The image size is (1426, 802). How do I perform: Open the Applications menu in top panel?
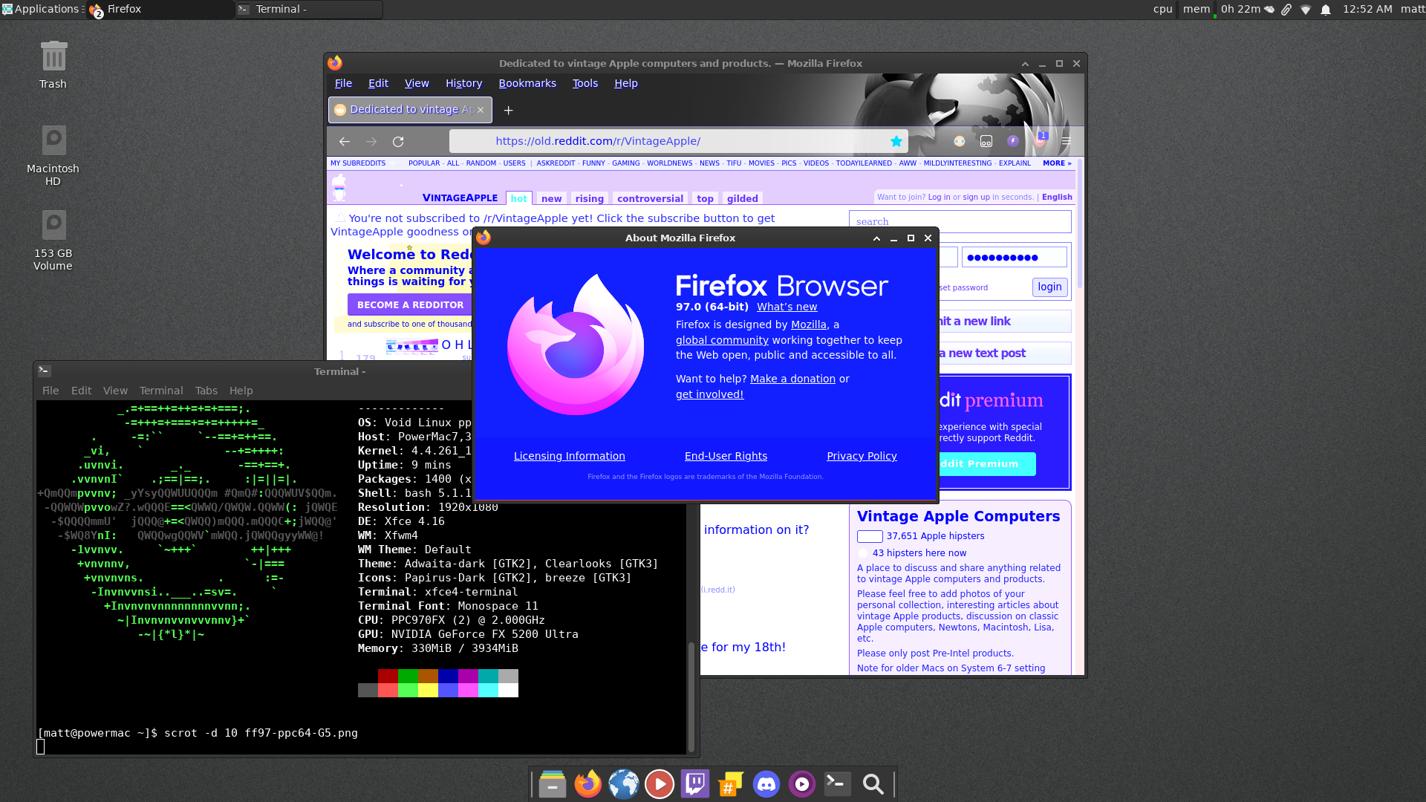(x=42, y=9)
